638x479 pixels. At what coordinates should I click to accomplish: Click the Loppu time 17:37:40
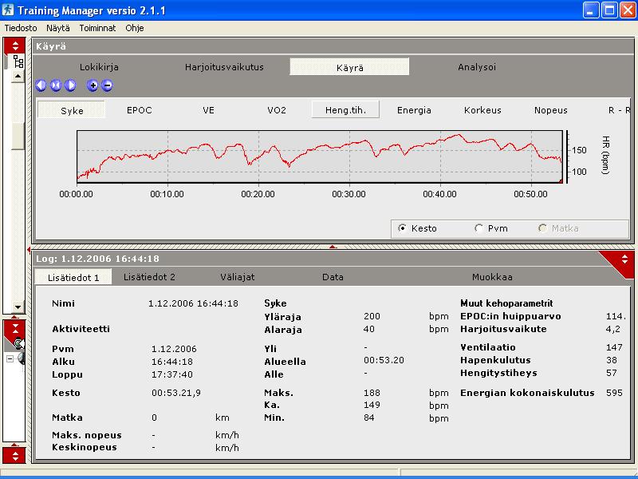tap(172, 374)
